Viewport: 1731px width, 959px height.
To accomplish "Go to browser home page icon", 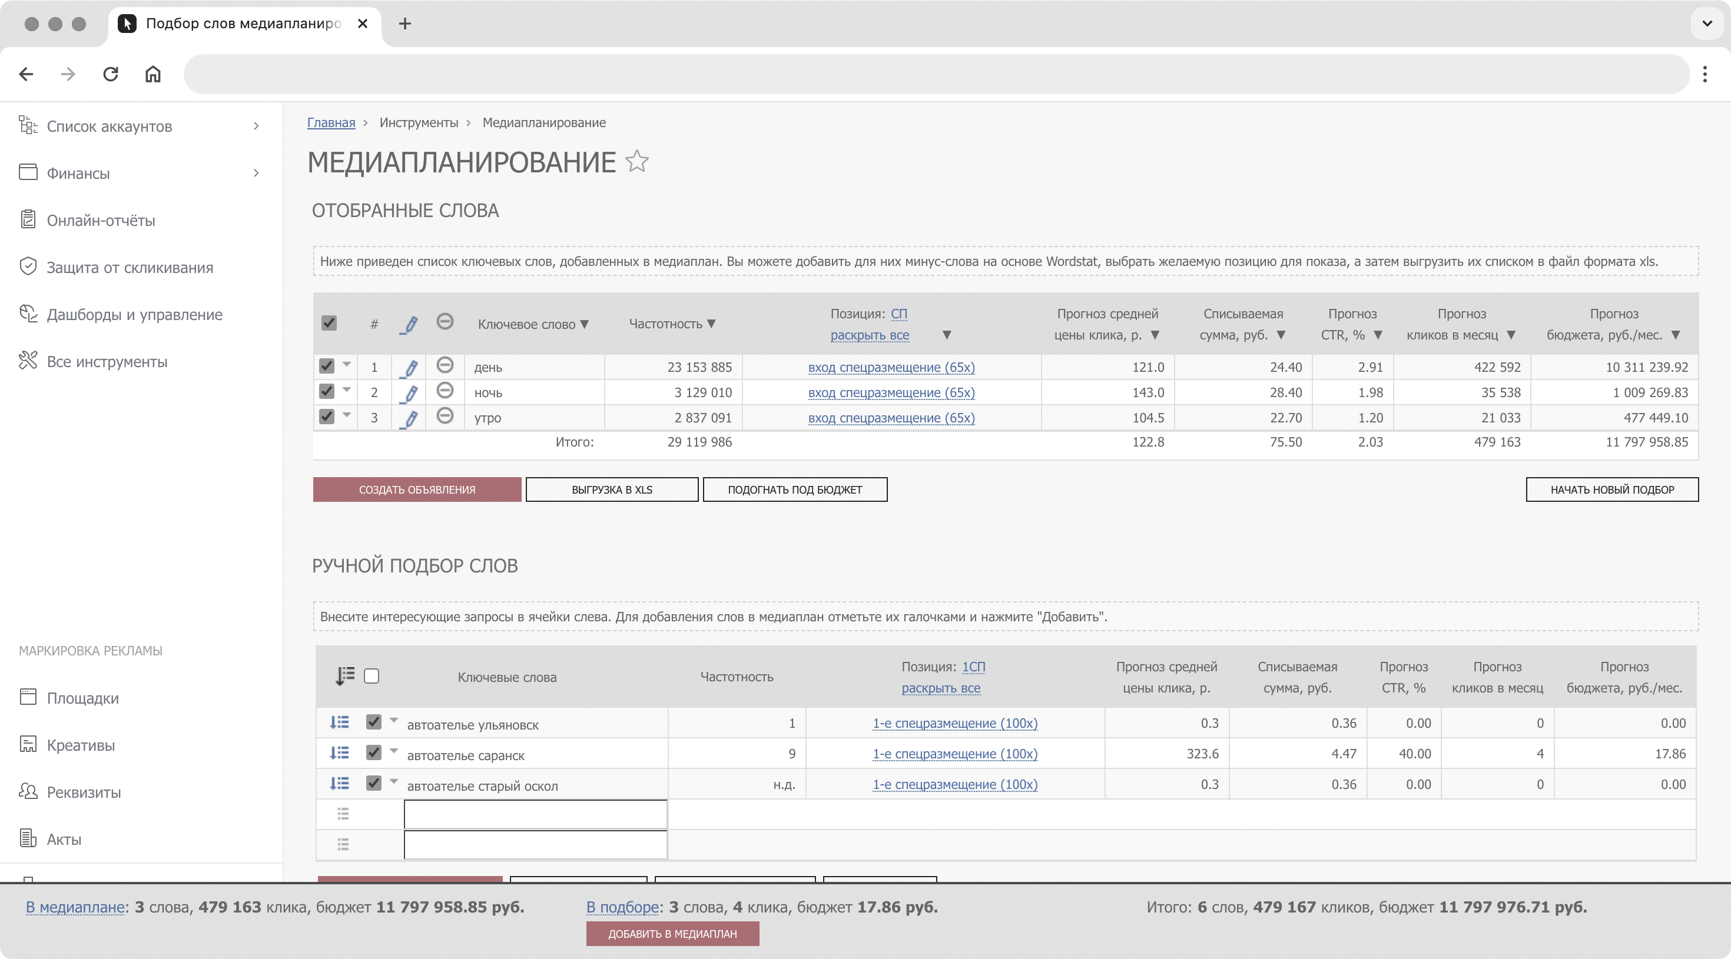I will pyautogui.click(x=153, y=74).
